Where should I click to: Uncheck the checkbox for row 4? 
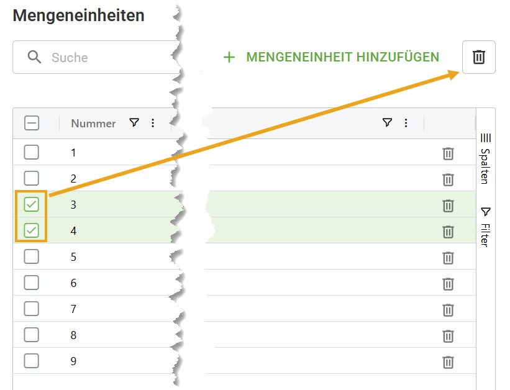click(31, 230)
